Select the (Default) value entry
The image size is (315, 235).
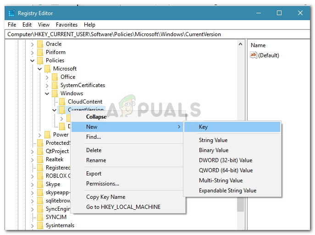[x=268, y=55]
